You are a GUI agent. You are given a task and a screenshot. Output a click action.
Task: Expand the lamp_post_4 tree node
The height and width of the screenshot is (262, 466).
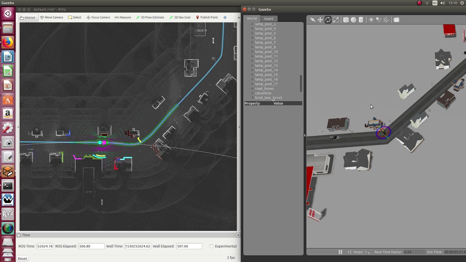click(253, 29)
